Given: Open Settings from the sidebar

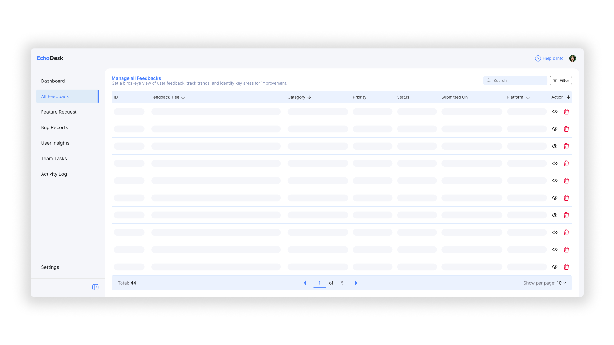Looking at the screenshot, I should click(50, 267).
